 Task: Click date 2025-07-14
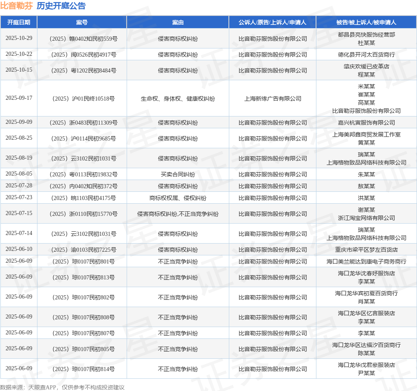coord(19,233)
